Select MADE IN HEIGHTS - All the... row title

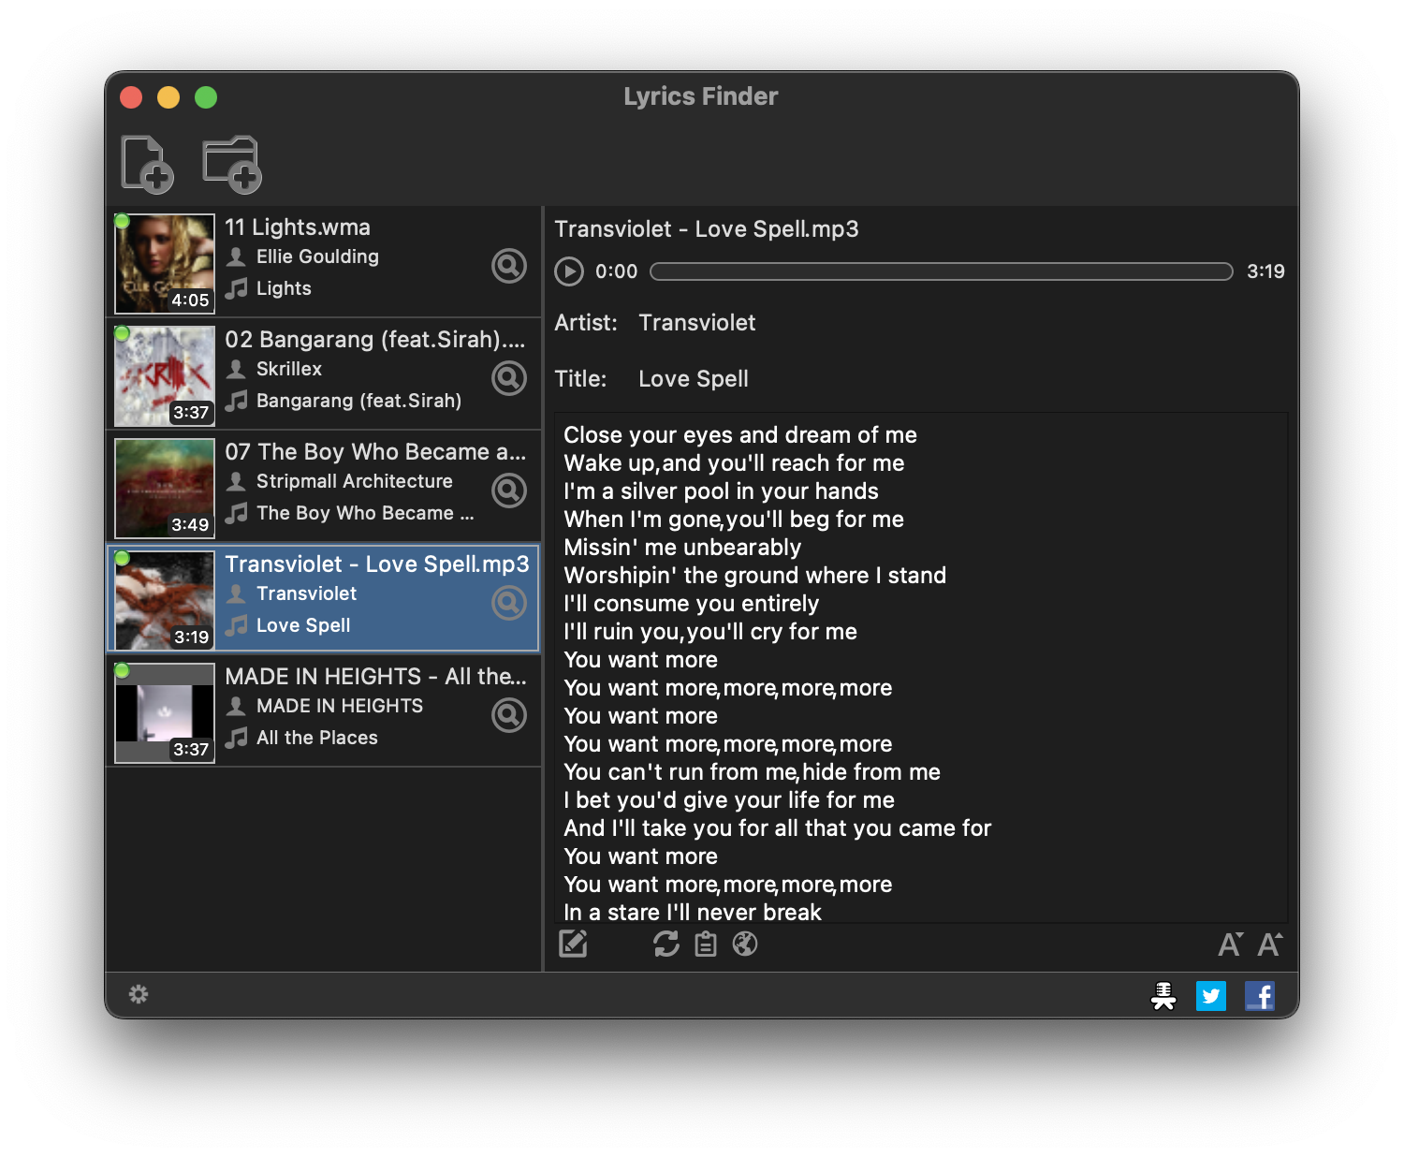coord(375,677)
